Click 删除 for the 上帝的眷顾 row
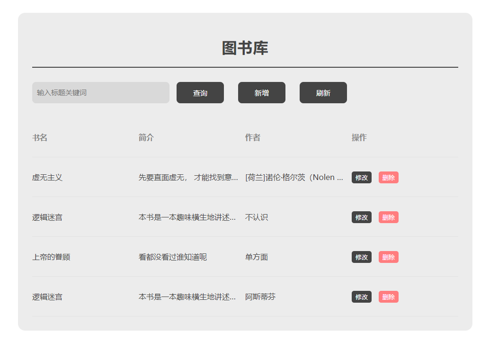Viewport: 489px width, 342px height. 389,257
